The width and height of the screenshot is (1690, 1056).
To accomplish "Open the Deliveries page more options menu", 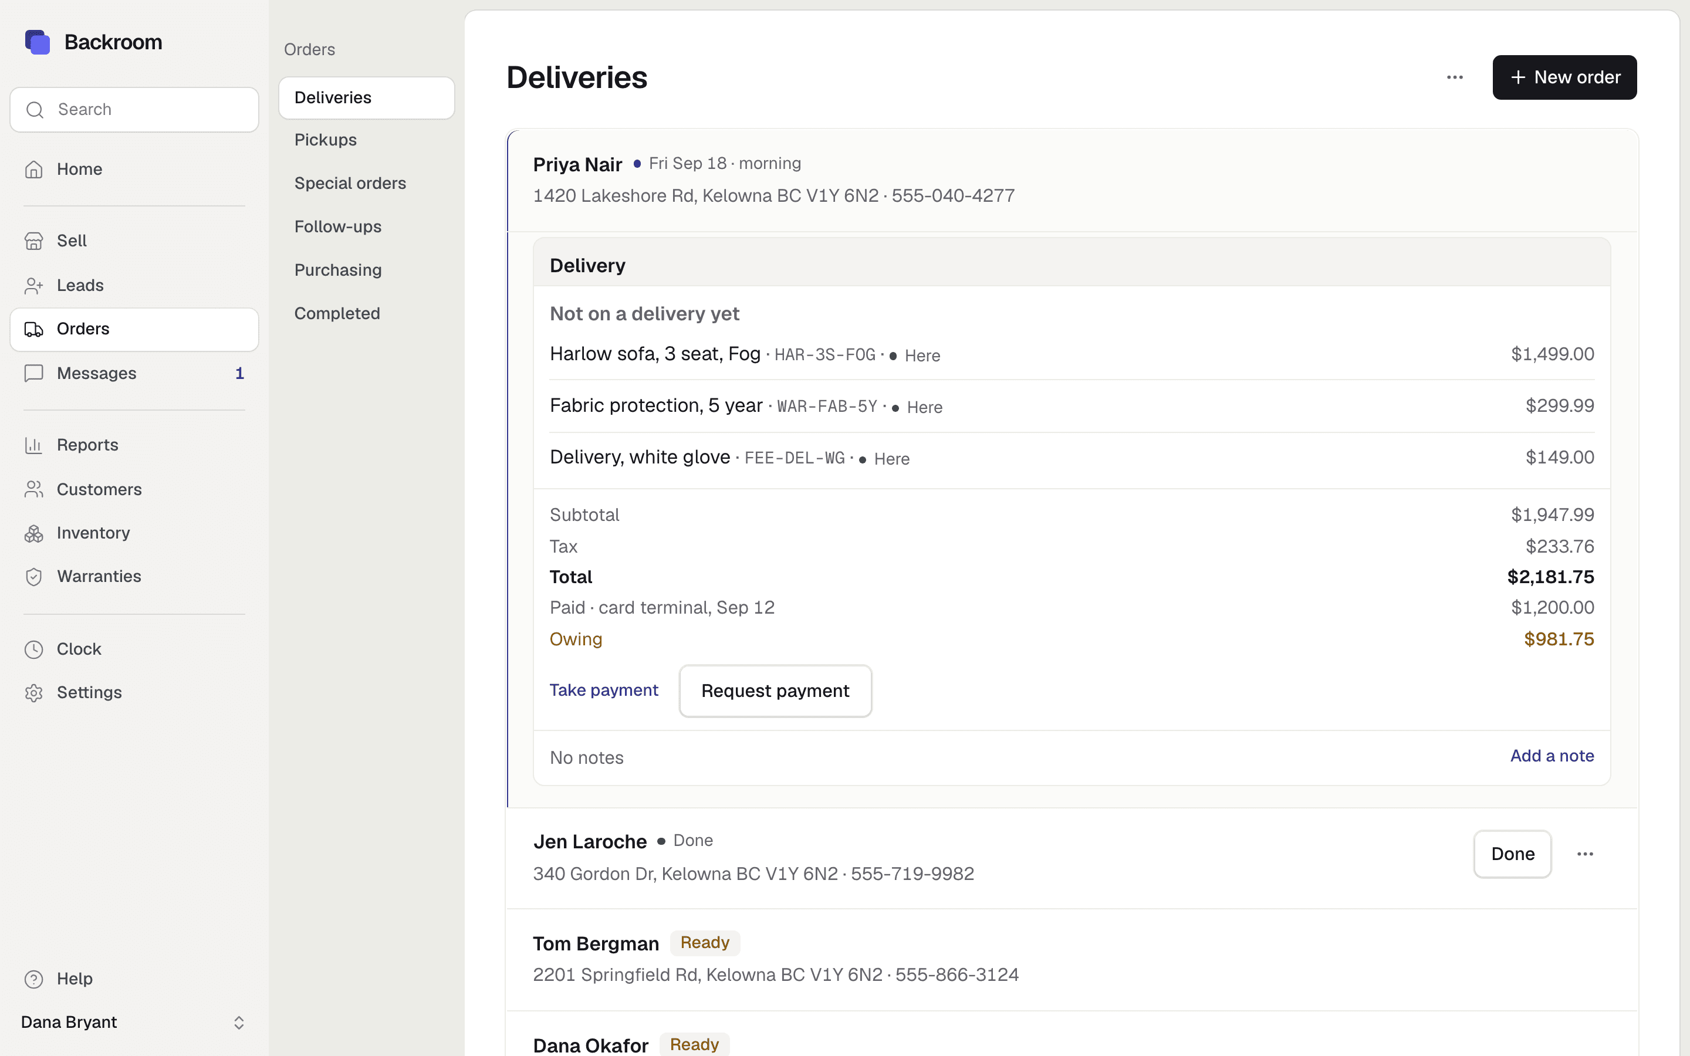I will click(1455, 77).
